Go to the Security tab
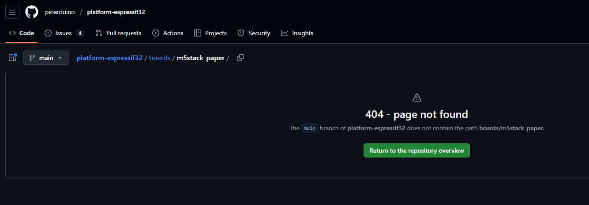The width and height of the screenshot is (589, 205). click(x=254, y=33)
